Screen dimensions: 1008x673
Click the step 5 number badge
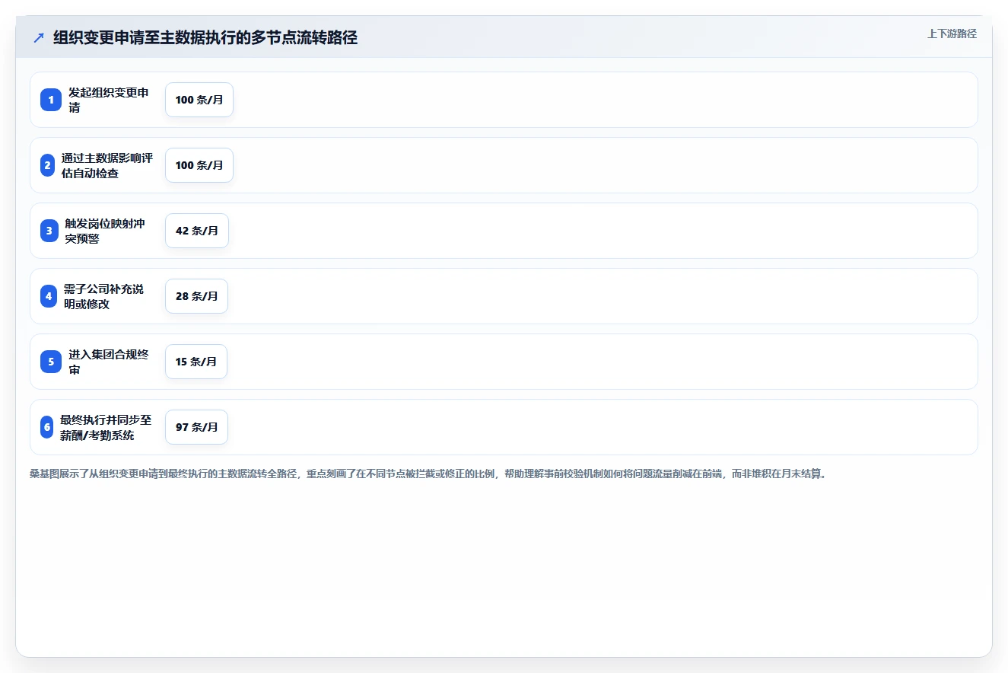click(x=51, y=362)
